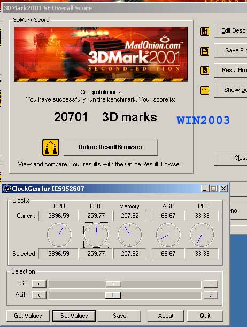Quit the ClockGen utility
Viewport: 247px width, 327px height.
pyautogui.click(x=205, y=316)
